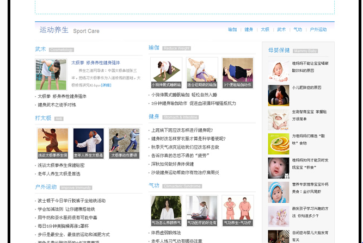Open article 营养专家推荐宝宝补钙美食:金沙凤尾虾
The height and width of the screenshot is (243, 363).
click(x=310, y=188)
